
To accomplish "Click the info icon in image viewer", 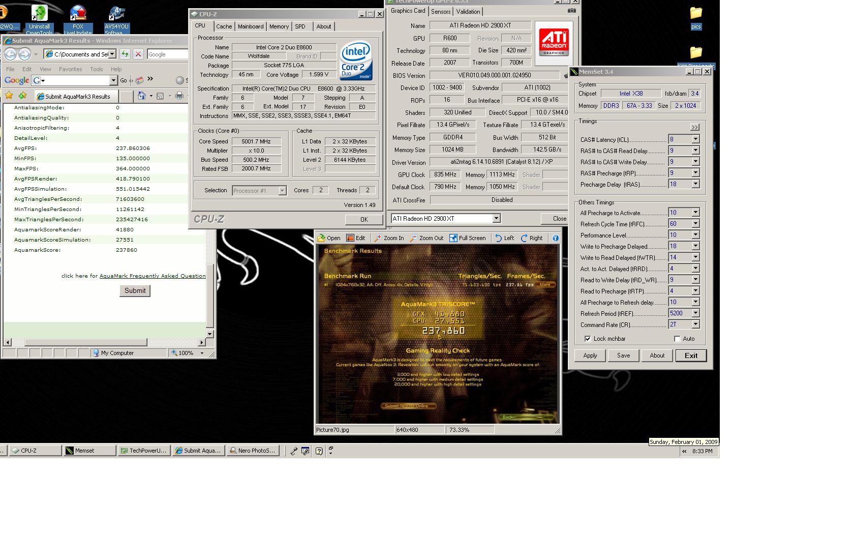I will pyautogui.click(x=555, y=238).
